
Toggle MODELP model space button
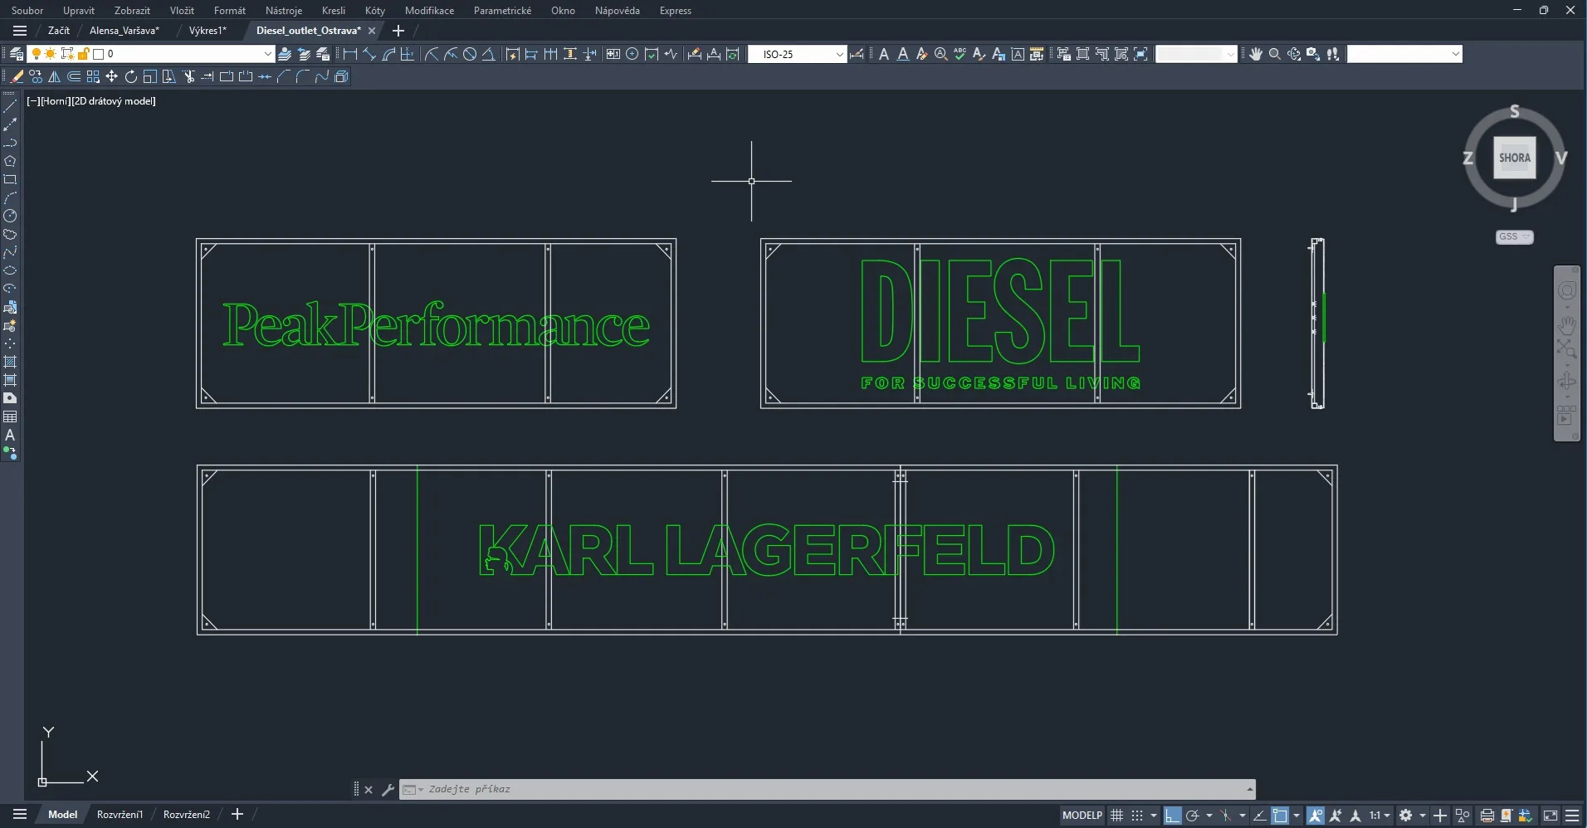point(1082,816)
